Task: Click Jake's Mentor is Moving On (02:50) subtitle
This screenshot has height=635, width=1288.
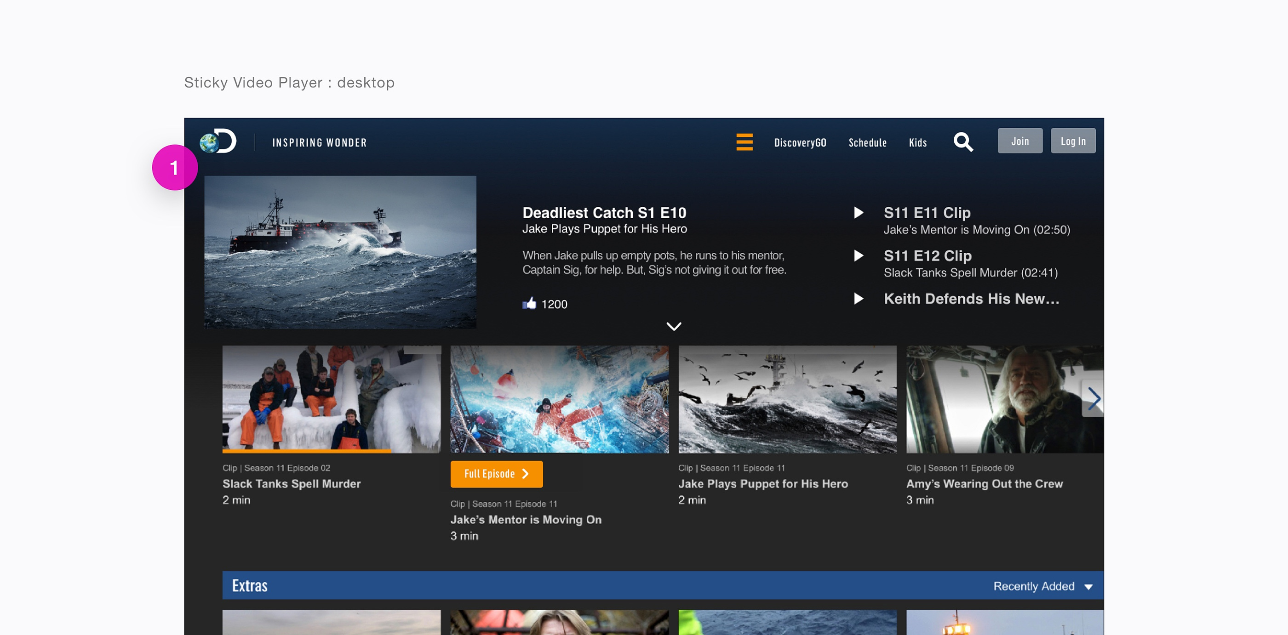Action: [977, 230]
